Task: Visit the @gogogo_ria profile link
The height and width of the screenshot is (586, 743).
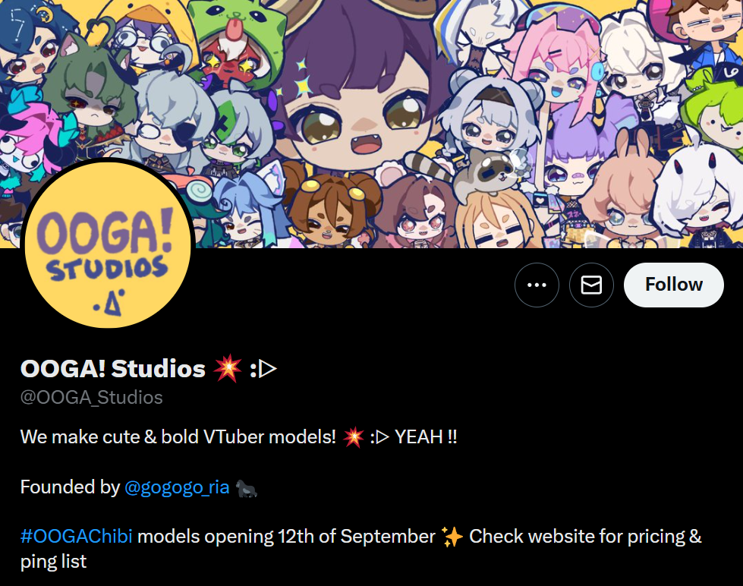Action: tap(177, 487)
